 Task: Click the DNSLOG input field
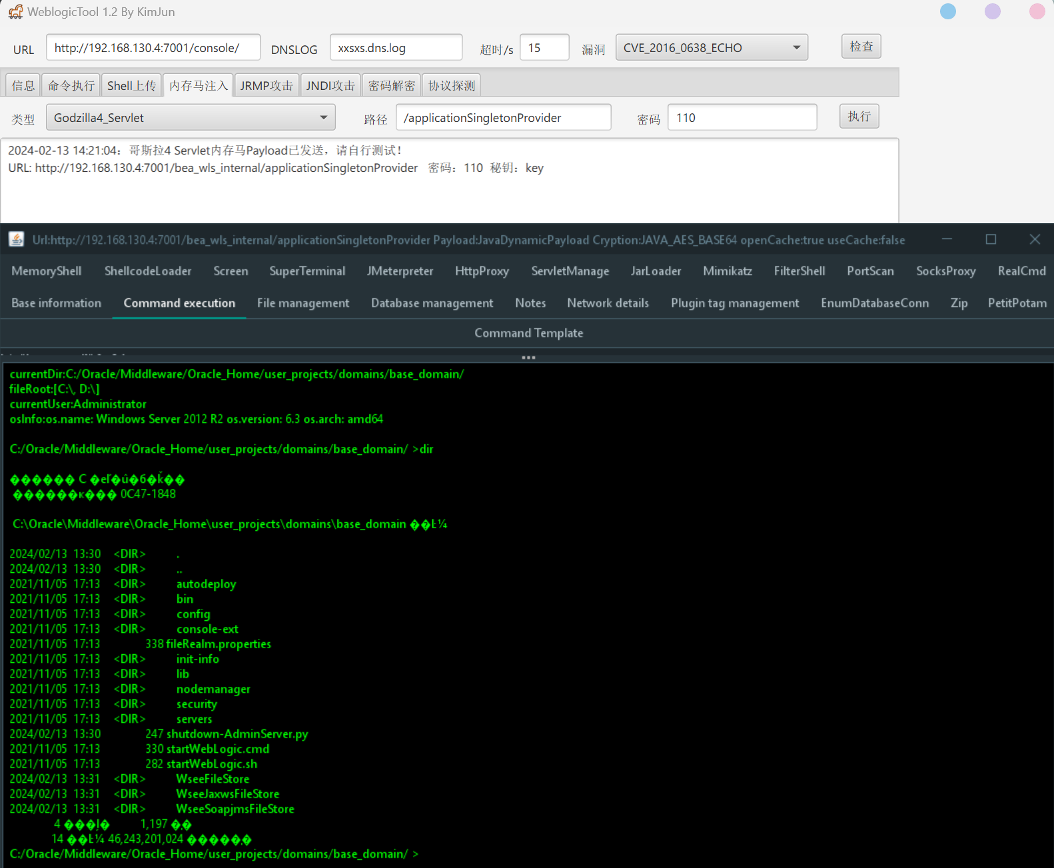coord(396,47)
